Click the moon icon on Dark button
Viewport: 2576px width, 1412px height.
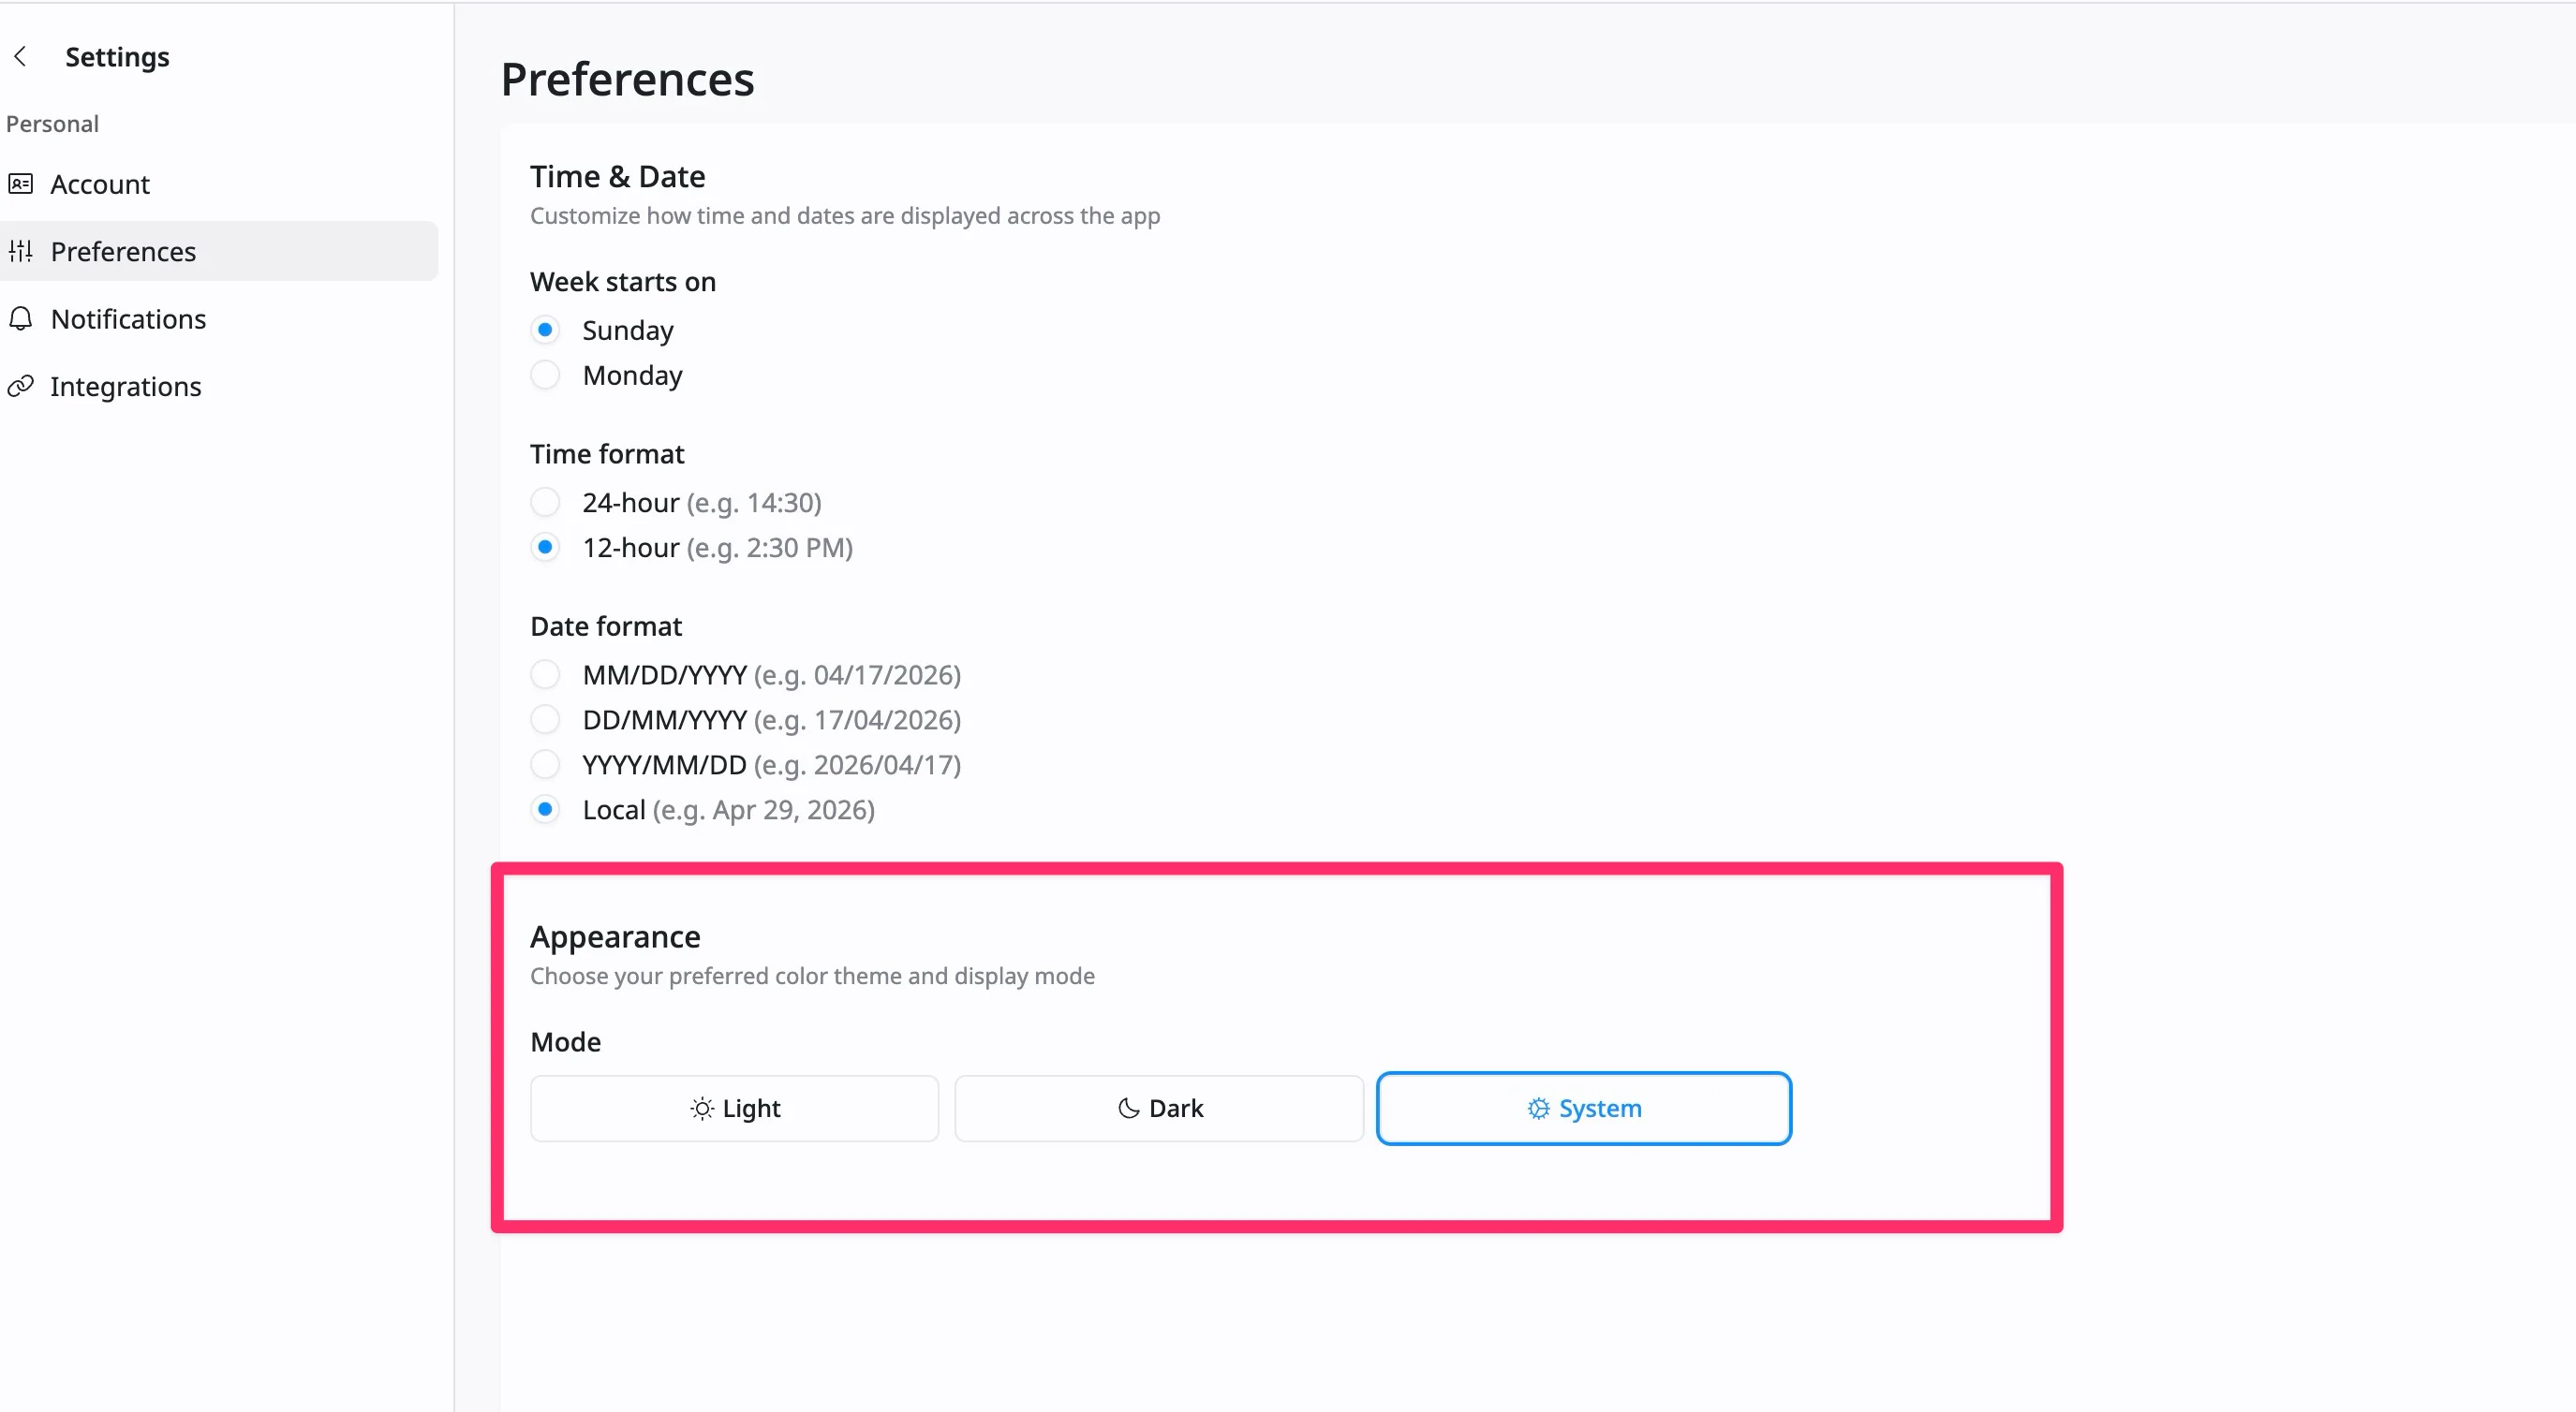pyautogui.click(x=1129, y=1109)
